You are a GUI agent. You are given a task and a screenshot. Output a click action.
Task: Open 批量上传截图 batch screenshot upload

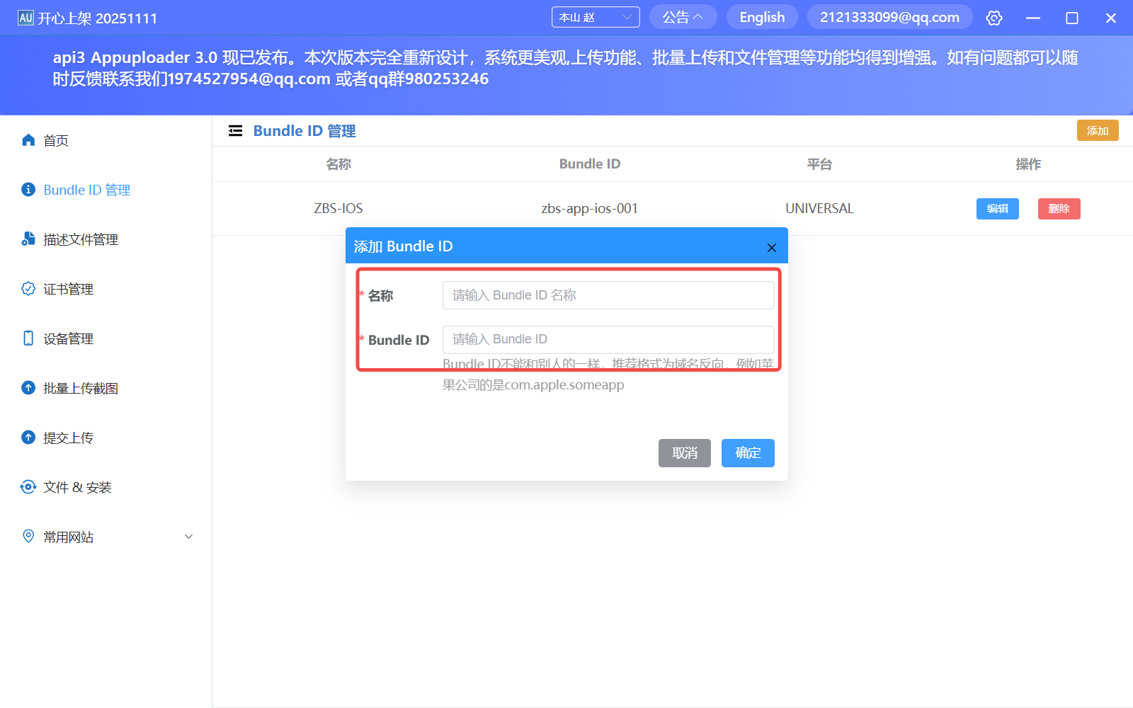pos(80,387)
